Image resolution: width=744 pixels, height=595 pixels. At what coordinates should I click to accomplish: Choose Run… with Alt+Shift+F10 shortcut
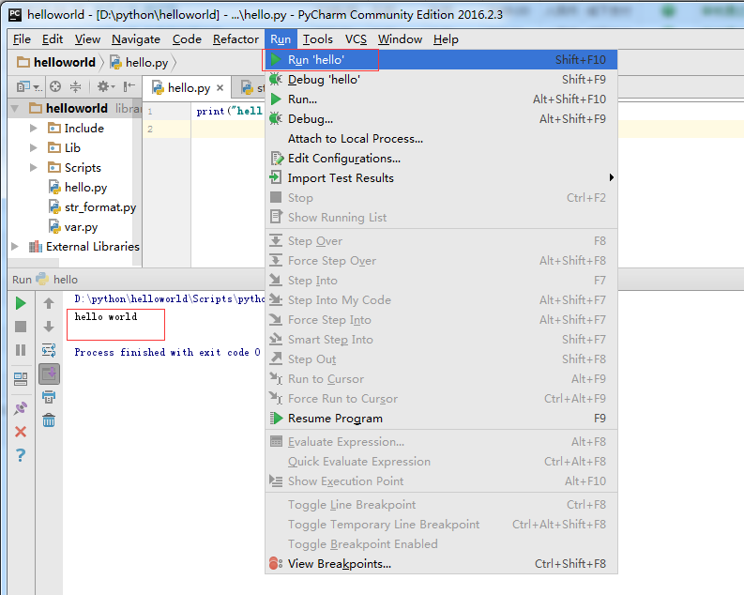click(x=441, y=99)
